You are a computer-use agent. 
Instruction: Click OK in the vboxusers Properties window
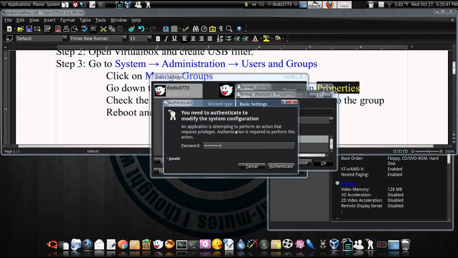click(323, 163)
